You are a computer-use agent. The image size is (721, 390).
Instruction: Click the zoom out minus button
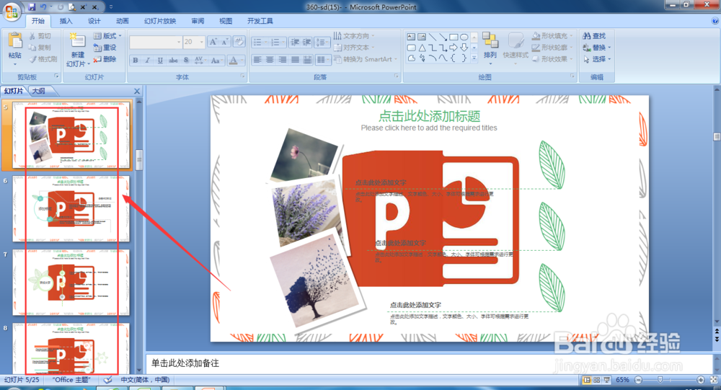point(638,380)
